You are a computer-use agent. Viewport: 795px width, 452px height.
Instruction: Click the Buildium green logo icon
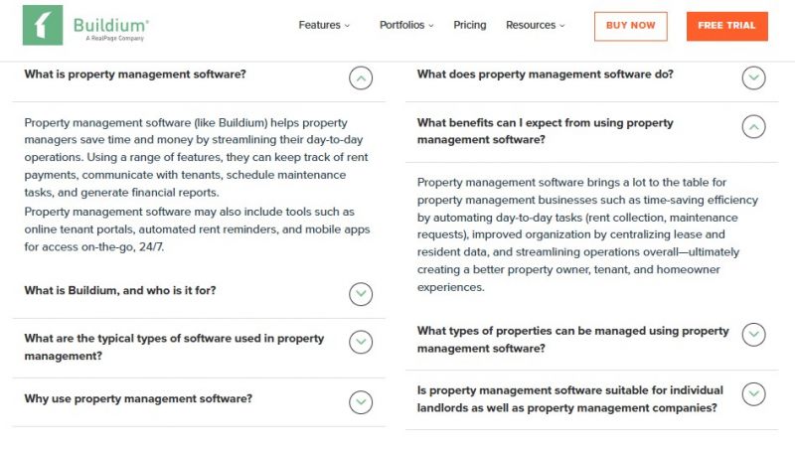click(x=43, y=26)
